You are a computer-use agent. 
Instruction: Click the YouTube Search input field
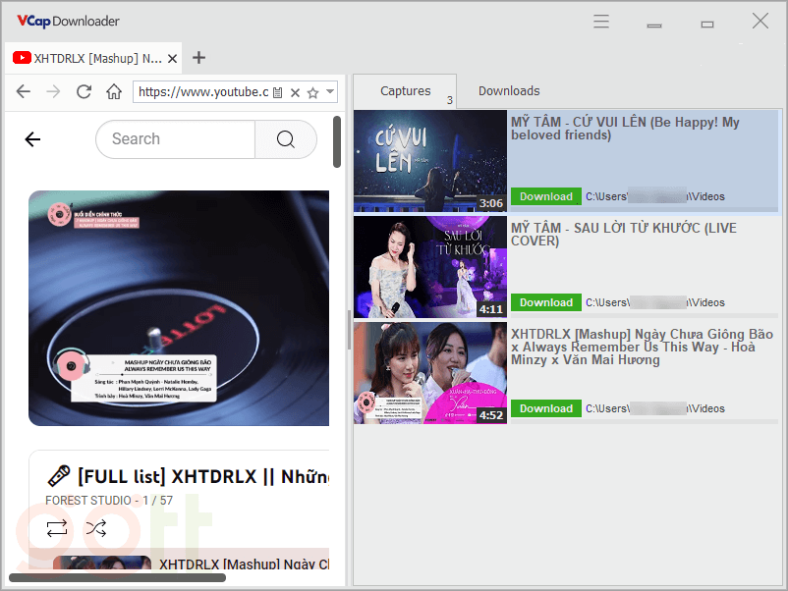pyautogui.click(x=177, y=139)
